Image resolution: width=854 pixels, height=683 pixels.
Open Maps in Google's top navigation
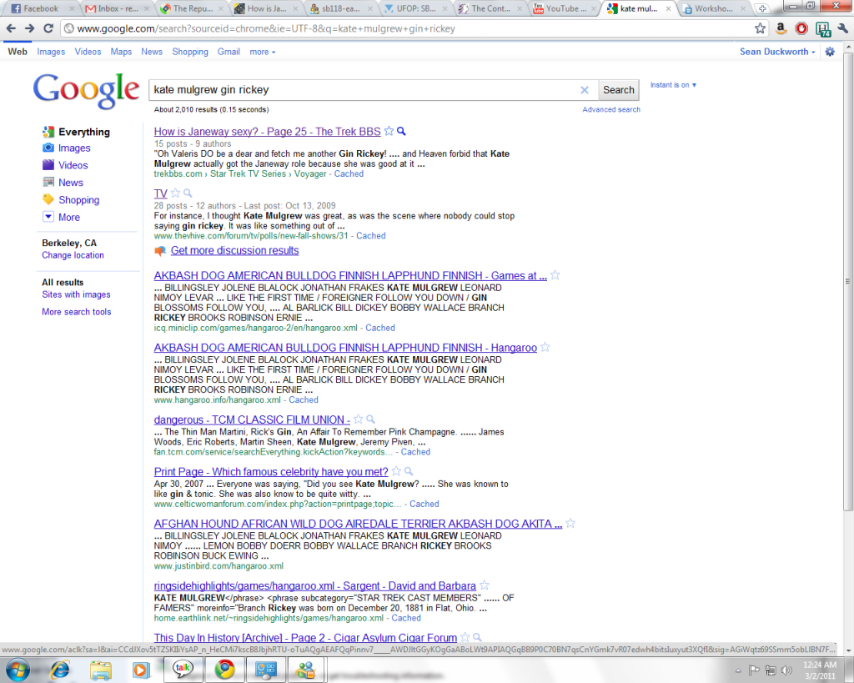point(121,52)
